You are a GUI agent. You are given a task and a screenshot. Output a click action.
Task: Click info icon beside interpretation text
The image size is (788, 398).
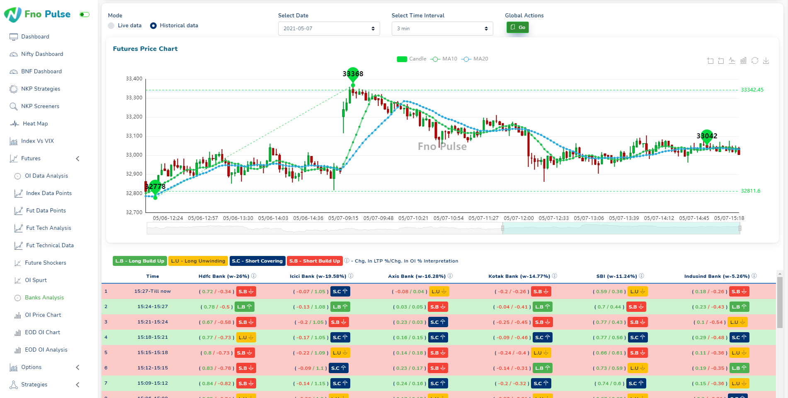point(347,261)
